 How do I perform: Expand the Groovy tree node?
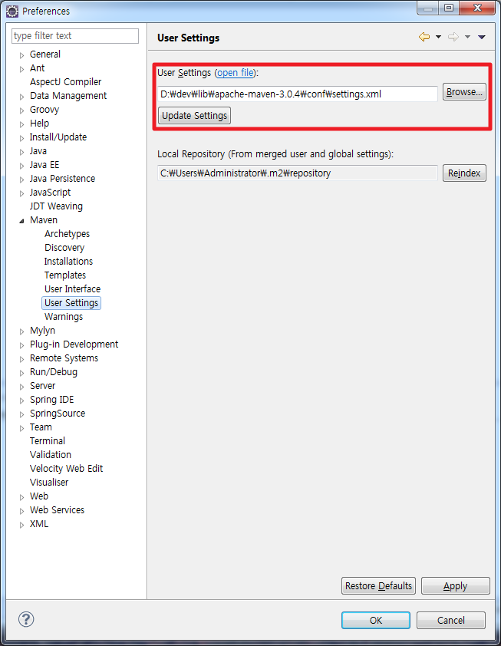pos(21,110)
